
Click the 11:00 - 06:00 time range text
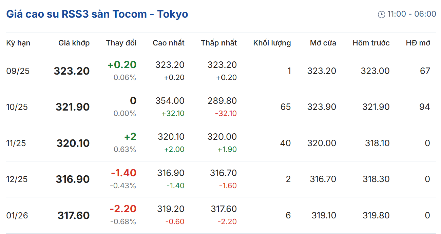tap(411, 14)
